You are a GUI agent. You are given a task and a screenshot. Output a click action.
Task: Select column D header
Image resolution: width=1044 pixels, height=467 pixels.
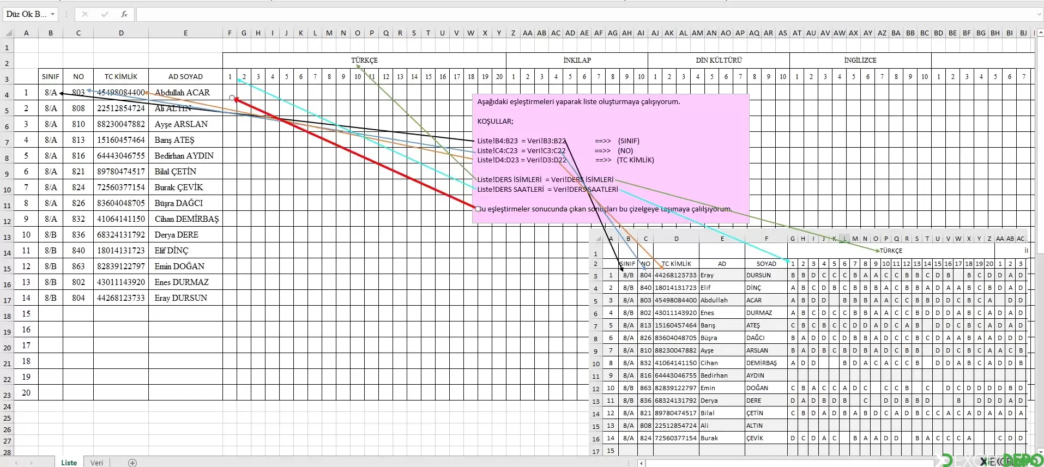[121, 33]
